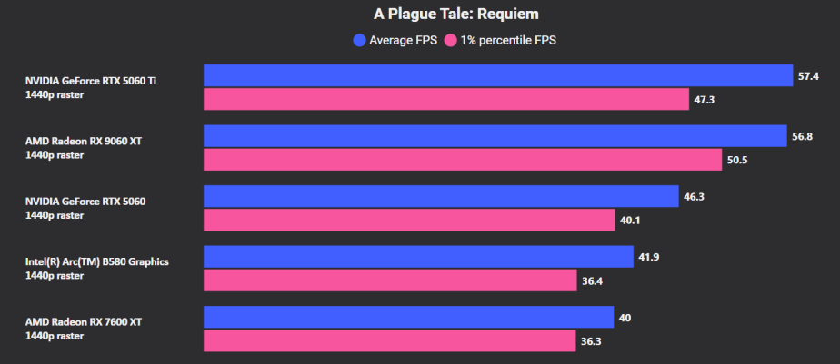Click the NVIDIA GeForce RTX 5060 Ti label
The image size is (840, 364).
(x=91, y=81)
